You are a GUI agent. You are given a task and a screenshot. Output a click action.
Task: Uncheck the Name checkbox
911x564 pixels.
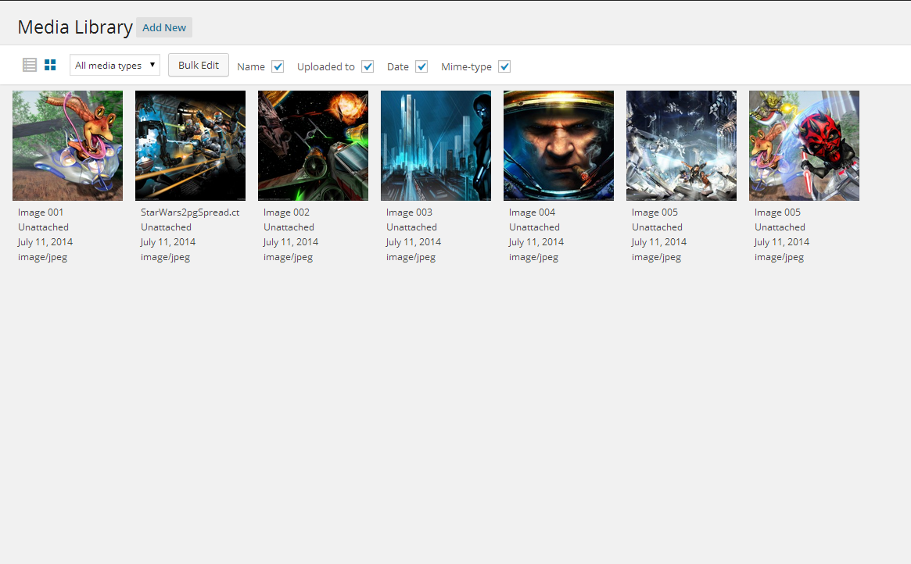(278, 66)
